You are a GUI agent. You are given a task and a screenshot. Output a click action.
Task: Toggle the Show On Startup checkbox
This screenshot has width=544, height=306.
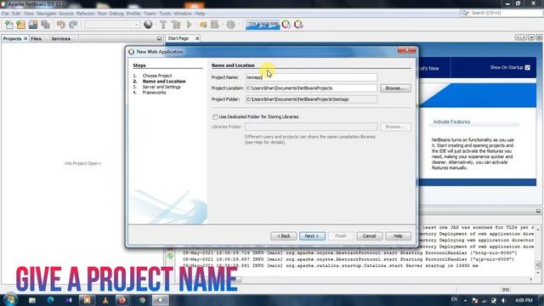(x=527, y=68)
